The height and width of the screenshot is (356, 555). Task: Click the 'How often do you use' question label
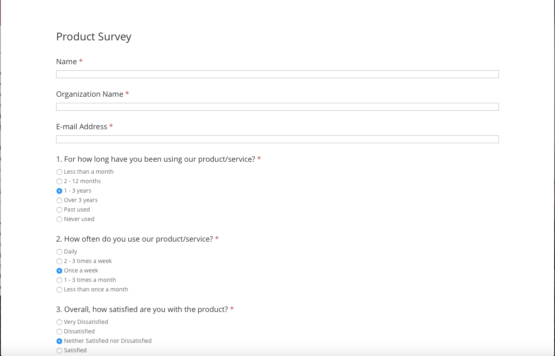(134, 239)
